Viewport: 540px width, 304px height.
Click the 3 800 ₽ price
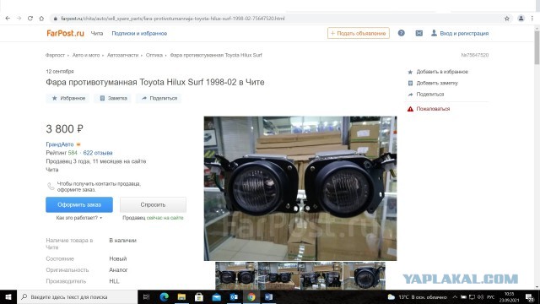pyautogui.click(x=65, y=128)
